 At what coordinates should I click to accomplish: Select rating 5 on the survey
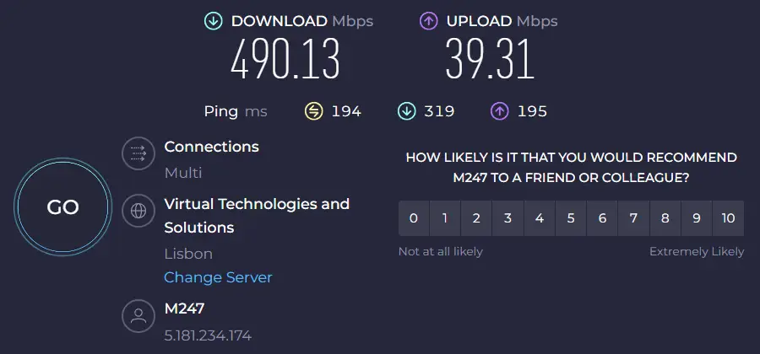[x=571, y=218]
